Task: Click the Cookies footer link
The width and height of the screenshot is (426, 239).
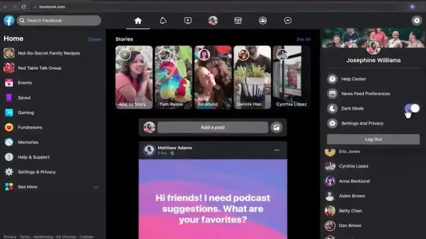Action: click(86, 237)
